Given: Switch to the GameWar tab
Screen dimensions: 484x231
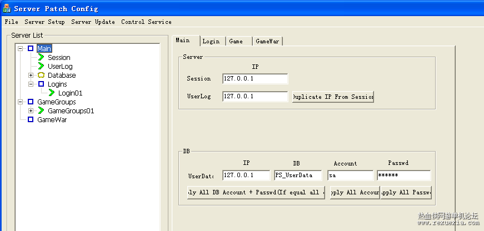Looking at the screenshot, I should (267, 41).
